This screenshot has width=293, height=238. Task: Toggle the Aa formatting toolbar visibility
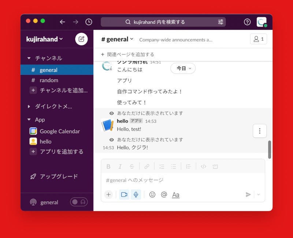click(x=176, y=195)
